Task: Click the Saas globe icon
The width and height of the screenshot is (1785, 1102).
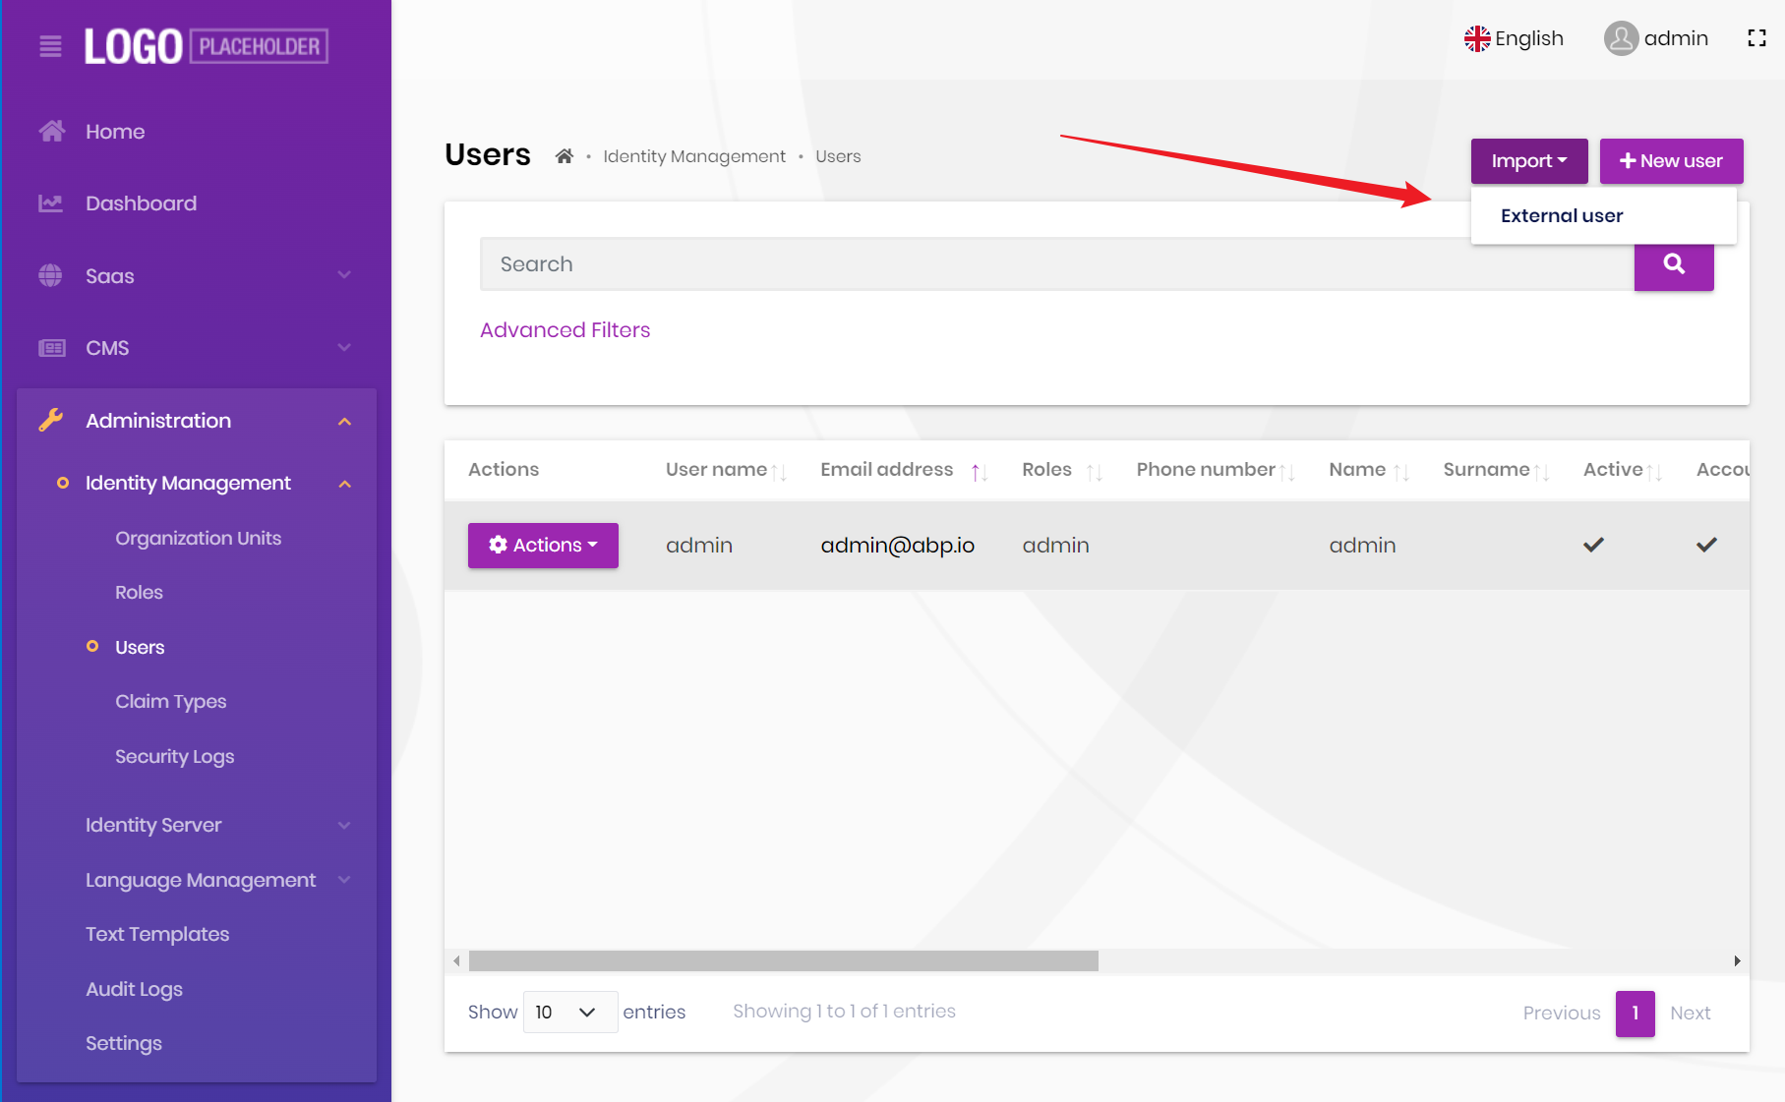Action: pyautogui.click(x=51, y=275)
